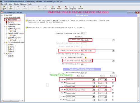Click the Open toolbar icon
This screenshot has width=140, height=103.
4,8
